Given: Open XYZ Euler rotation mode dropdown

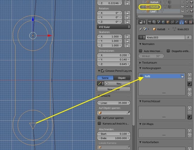Looking at the screenshot, I should point(114,27).
